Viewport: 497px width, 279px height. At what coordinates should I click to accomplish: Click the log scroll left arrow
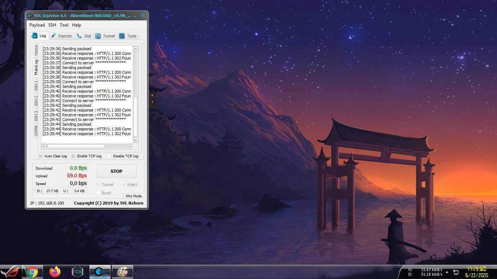point(44,146)
